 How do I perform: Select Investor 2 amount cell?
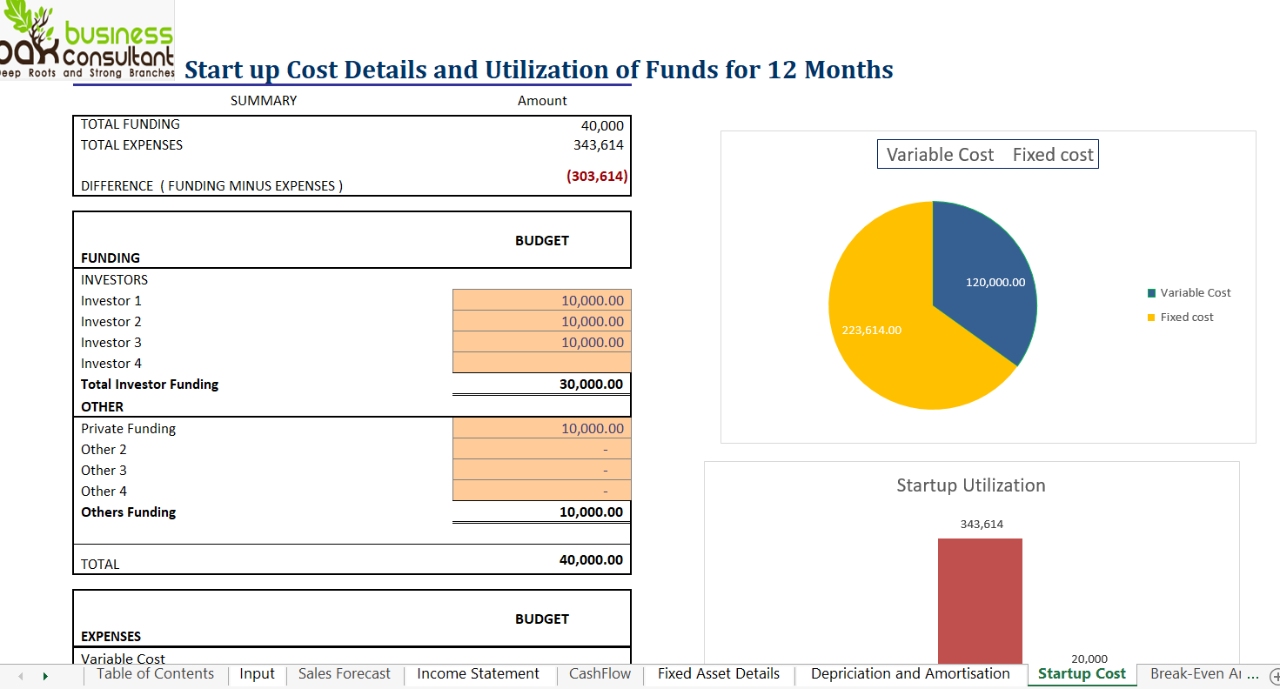(542, 321)
